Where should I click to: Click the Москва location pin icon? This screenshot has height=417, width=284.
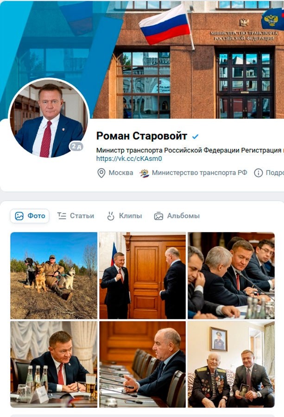coord(101,173)
